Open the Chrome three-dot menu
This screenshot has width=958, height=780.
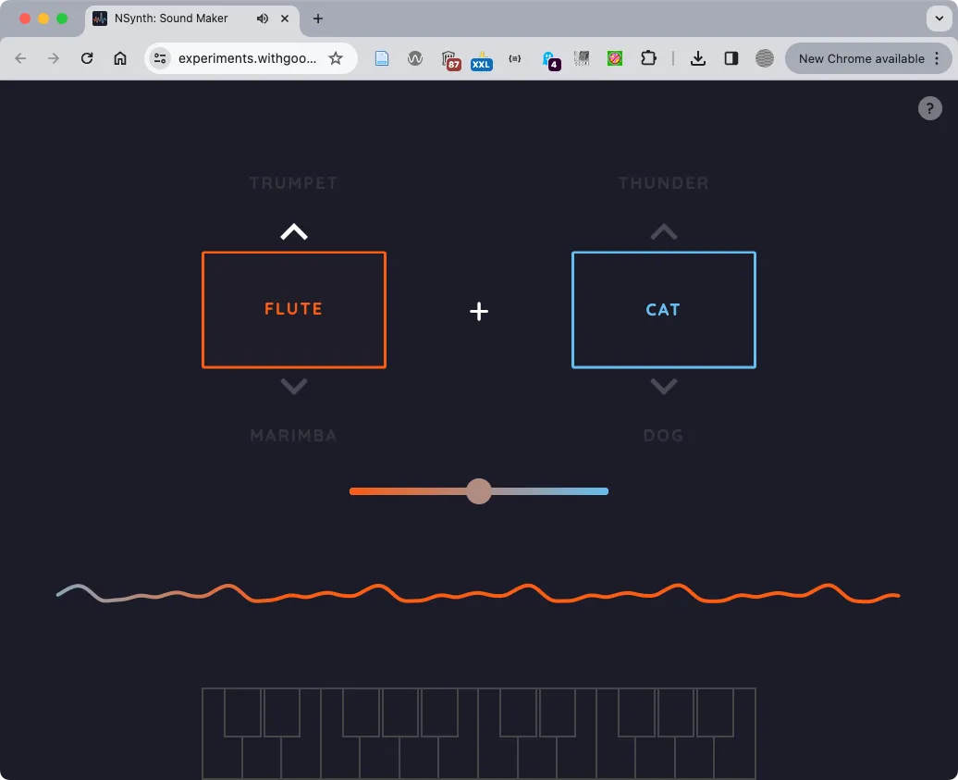[937, 57]
